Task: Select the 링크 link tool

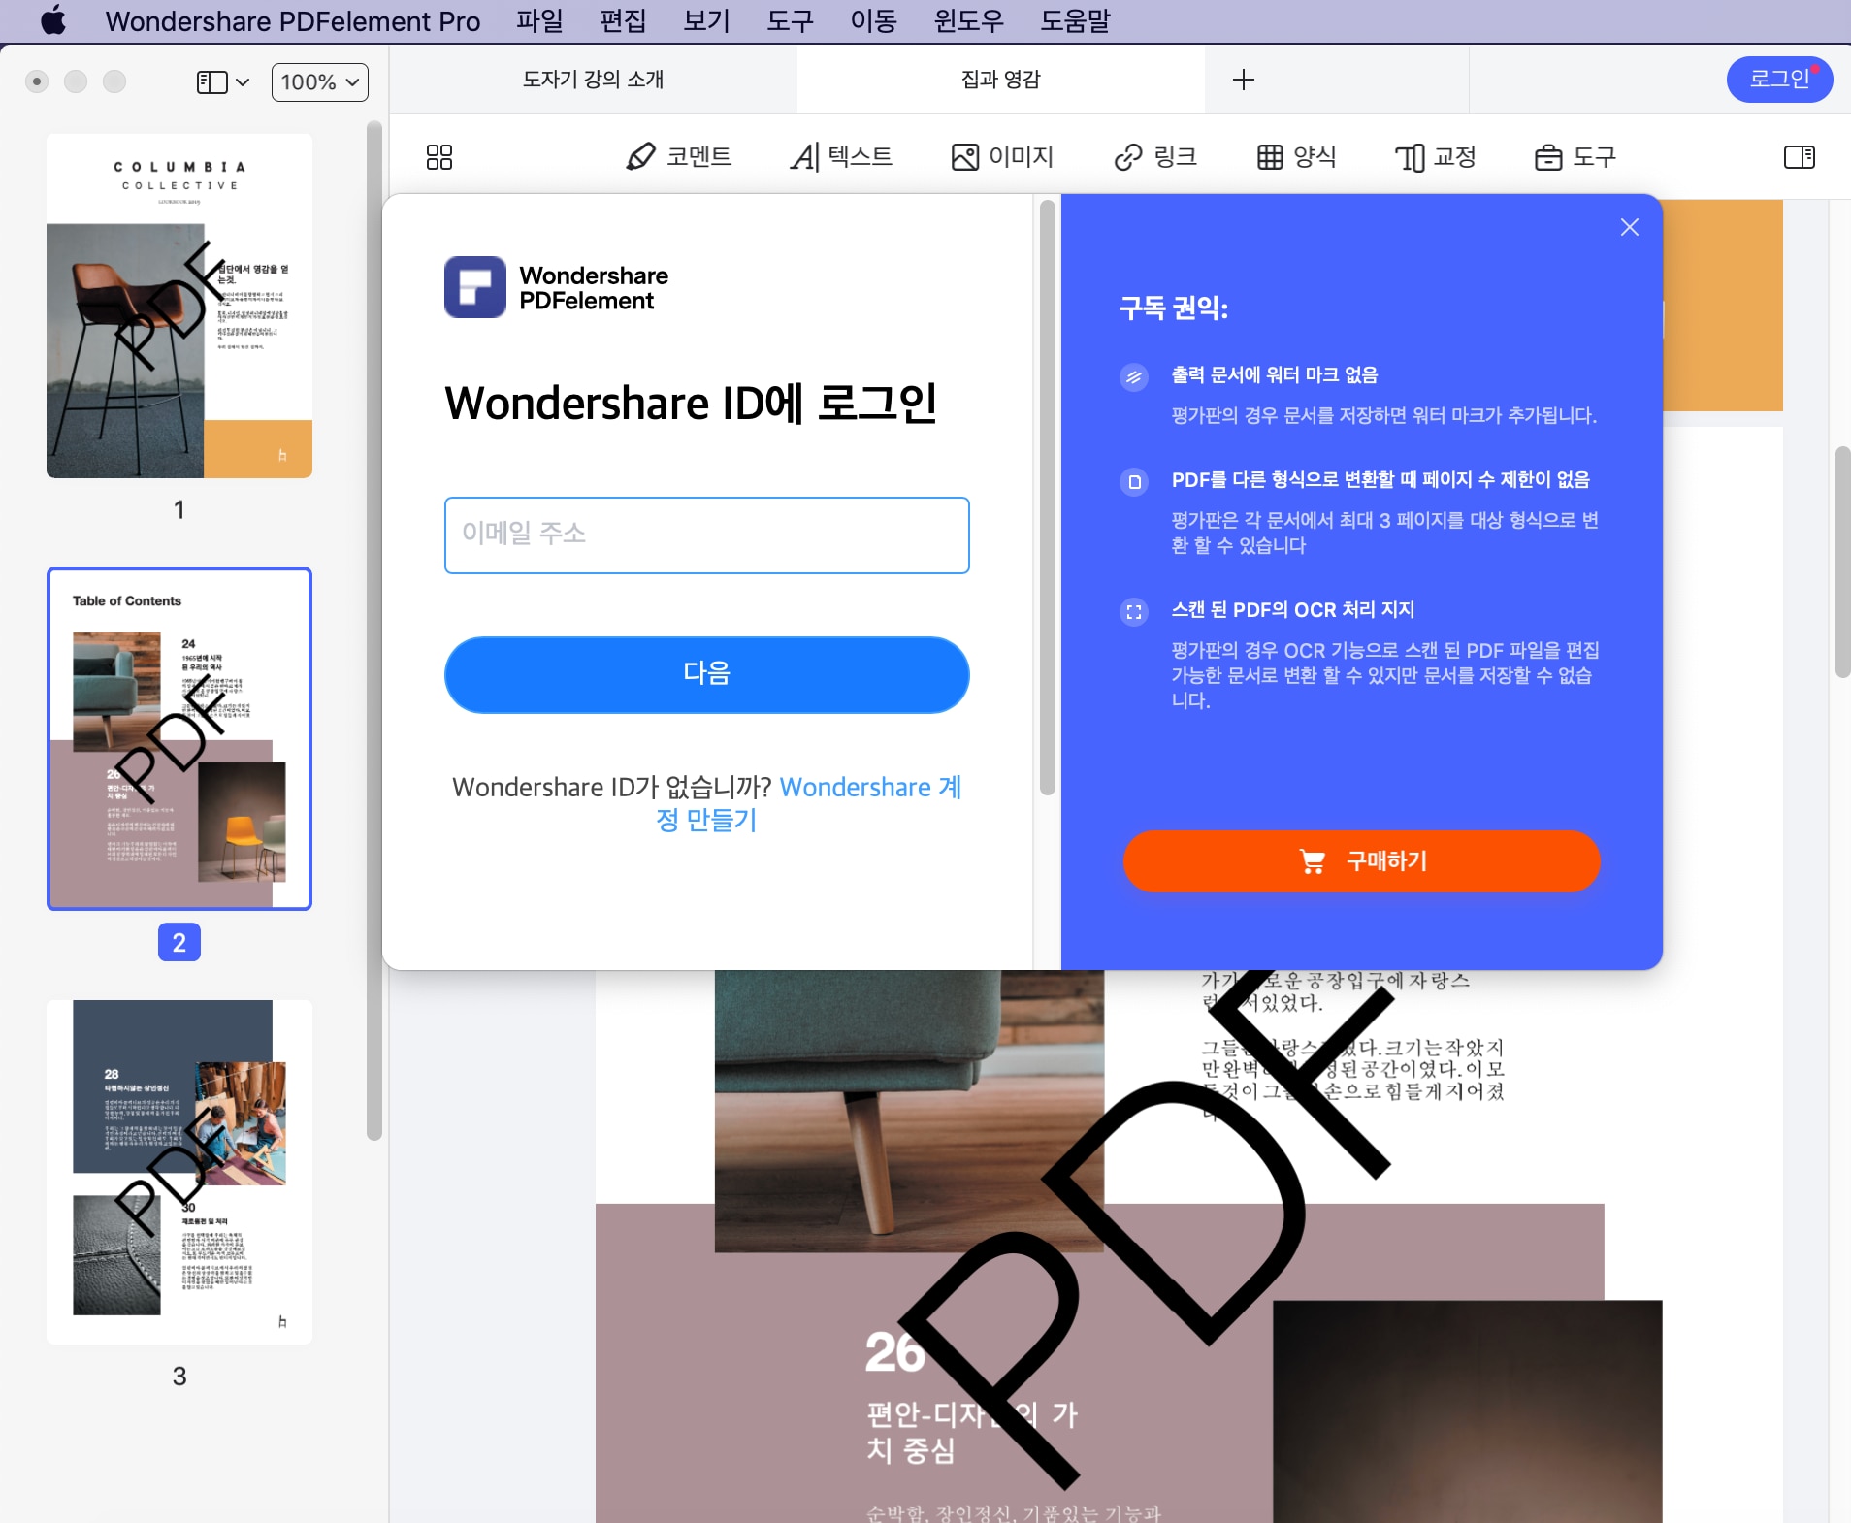Action: point(1155,157)
